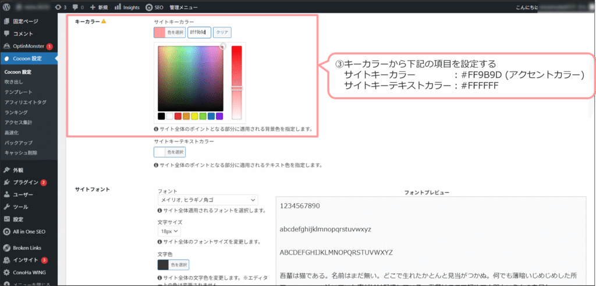Open OptinMonster in the sidebar
596x286 pixels.
[x=29, y=46]
